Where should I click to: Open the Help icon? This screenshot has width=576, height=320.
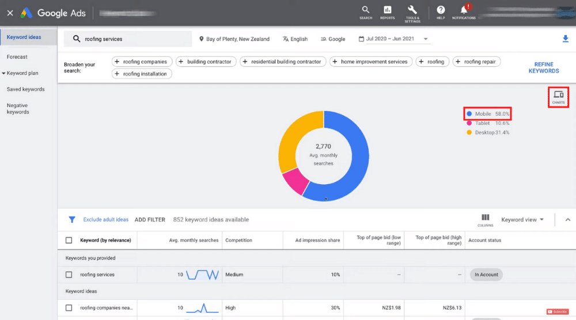[441, 13]
